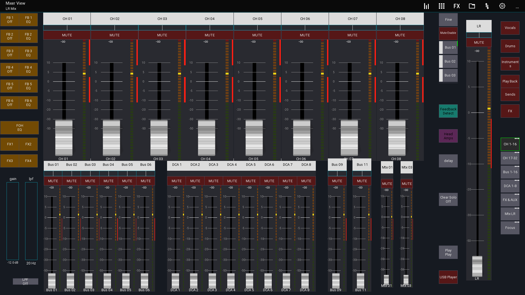The width and height of the screenshot is (525, 295).
Task: Mute DCA 3
Action: 214,181
